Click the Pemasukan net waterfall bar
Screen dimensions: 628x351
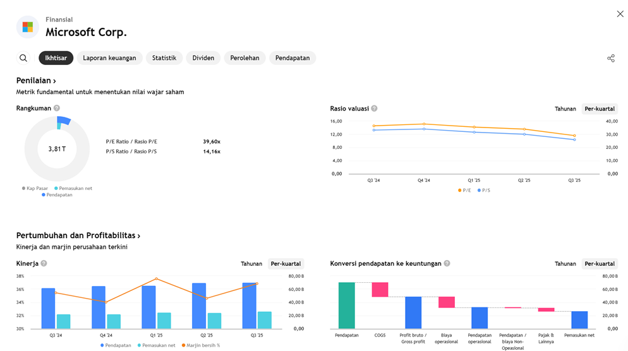click(579, 320)
